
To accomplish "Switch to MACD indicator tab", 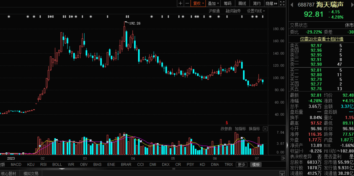I will tap(16, 165).
